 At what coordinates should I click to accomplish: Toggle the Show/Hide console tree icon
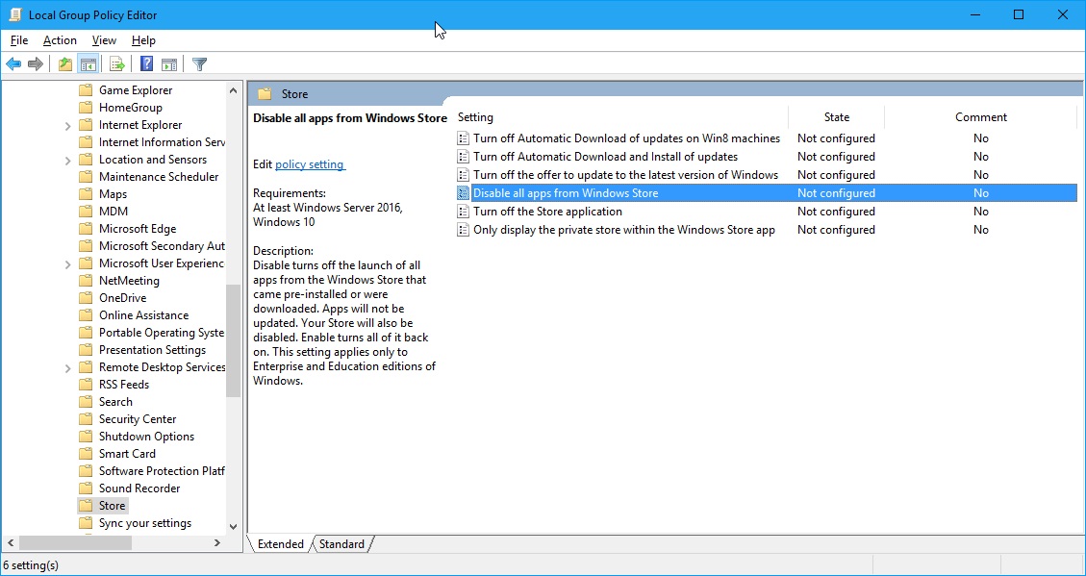pyautogui.click(x=88, y=64)
